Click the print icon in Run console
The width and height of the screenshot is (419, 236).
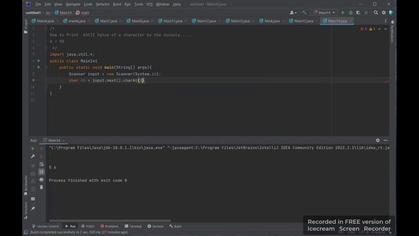coord(41,180)
